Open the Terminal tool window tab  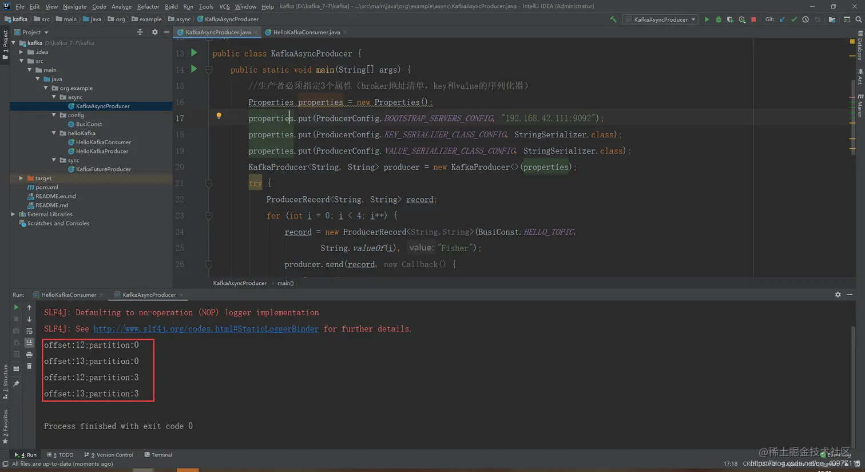pyautogui.click(x=158, y=455)
